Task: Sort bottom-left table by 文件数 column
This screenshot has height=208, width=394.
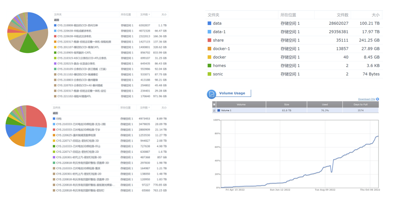Action: 145,108
